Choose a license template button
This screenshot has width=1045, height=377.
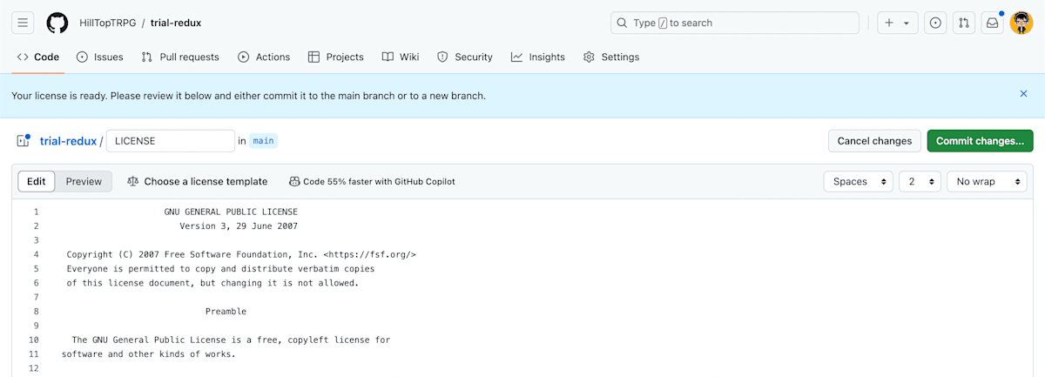[198, 181]
